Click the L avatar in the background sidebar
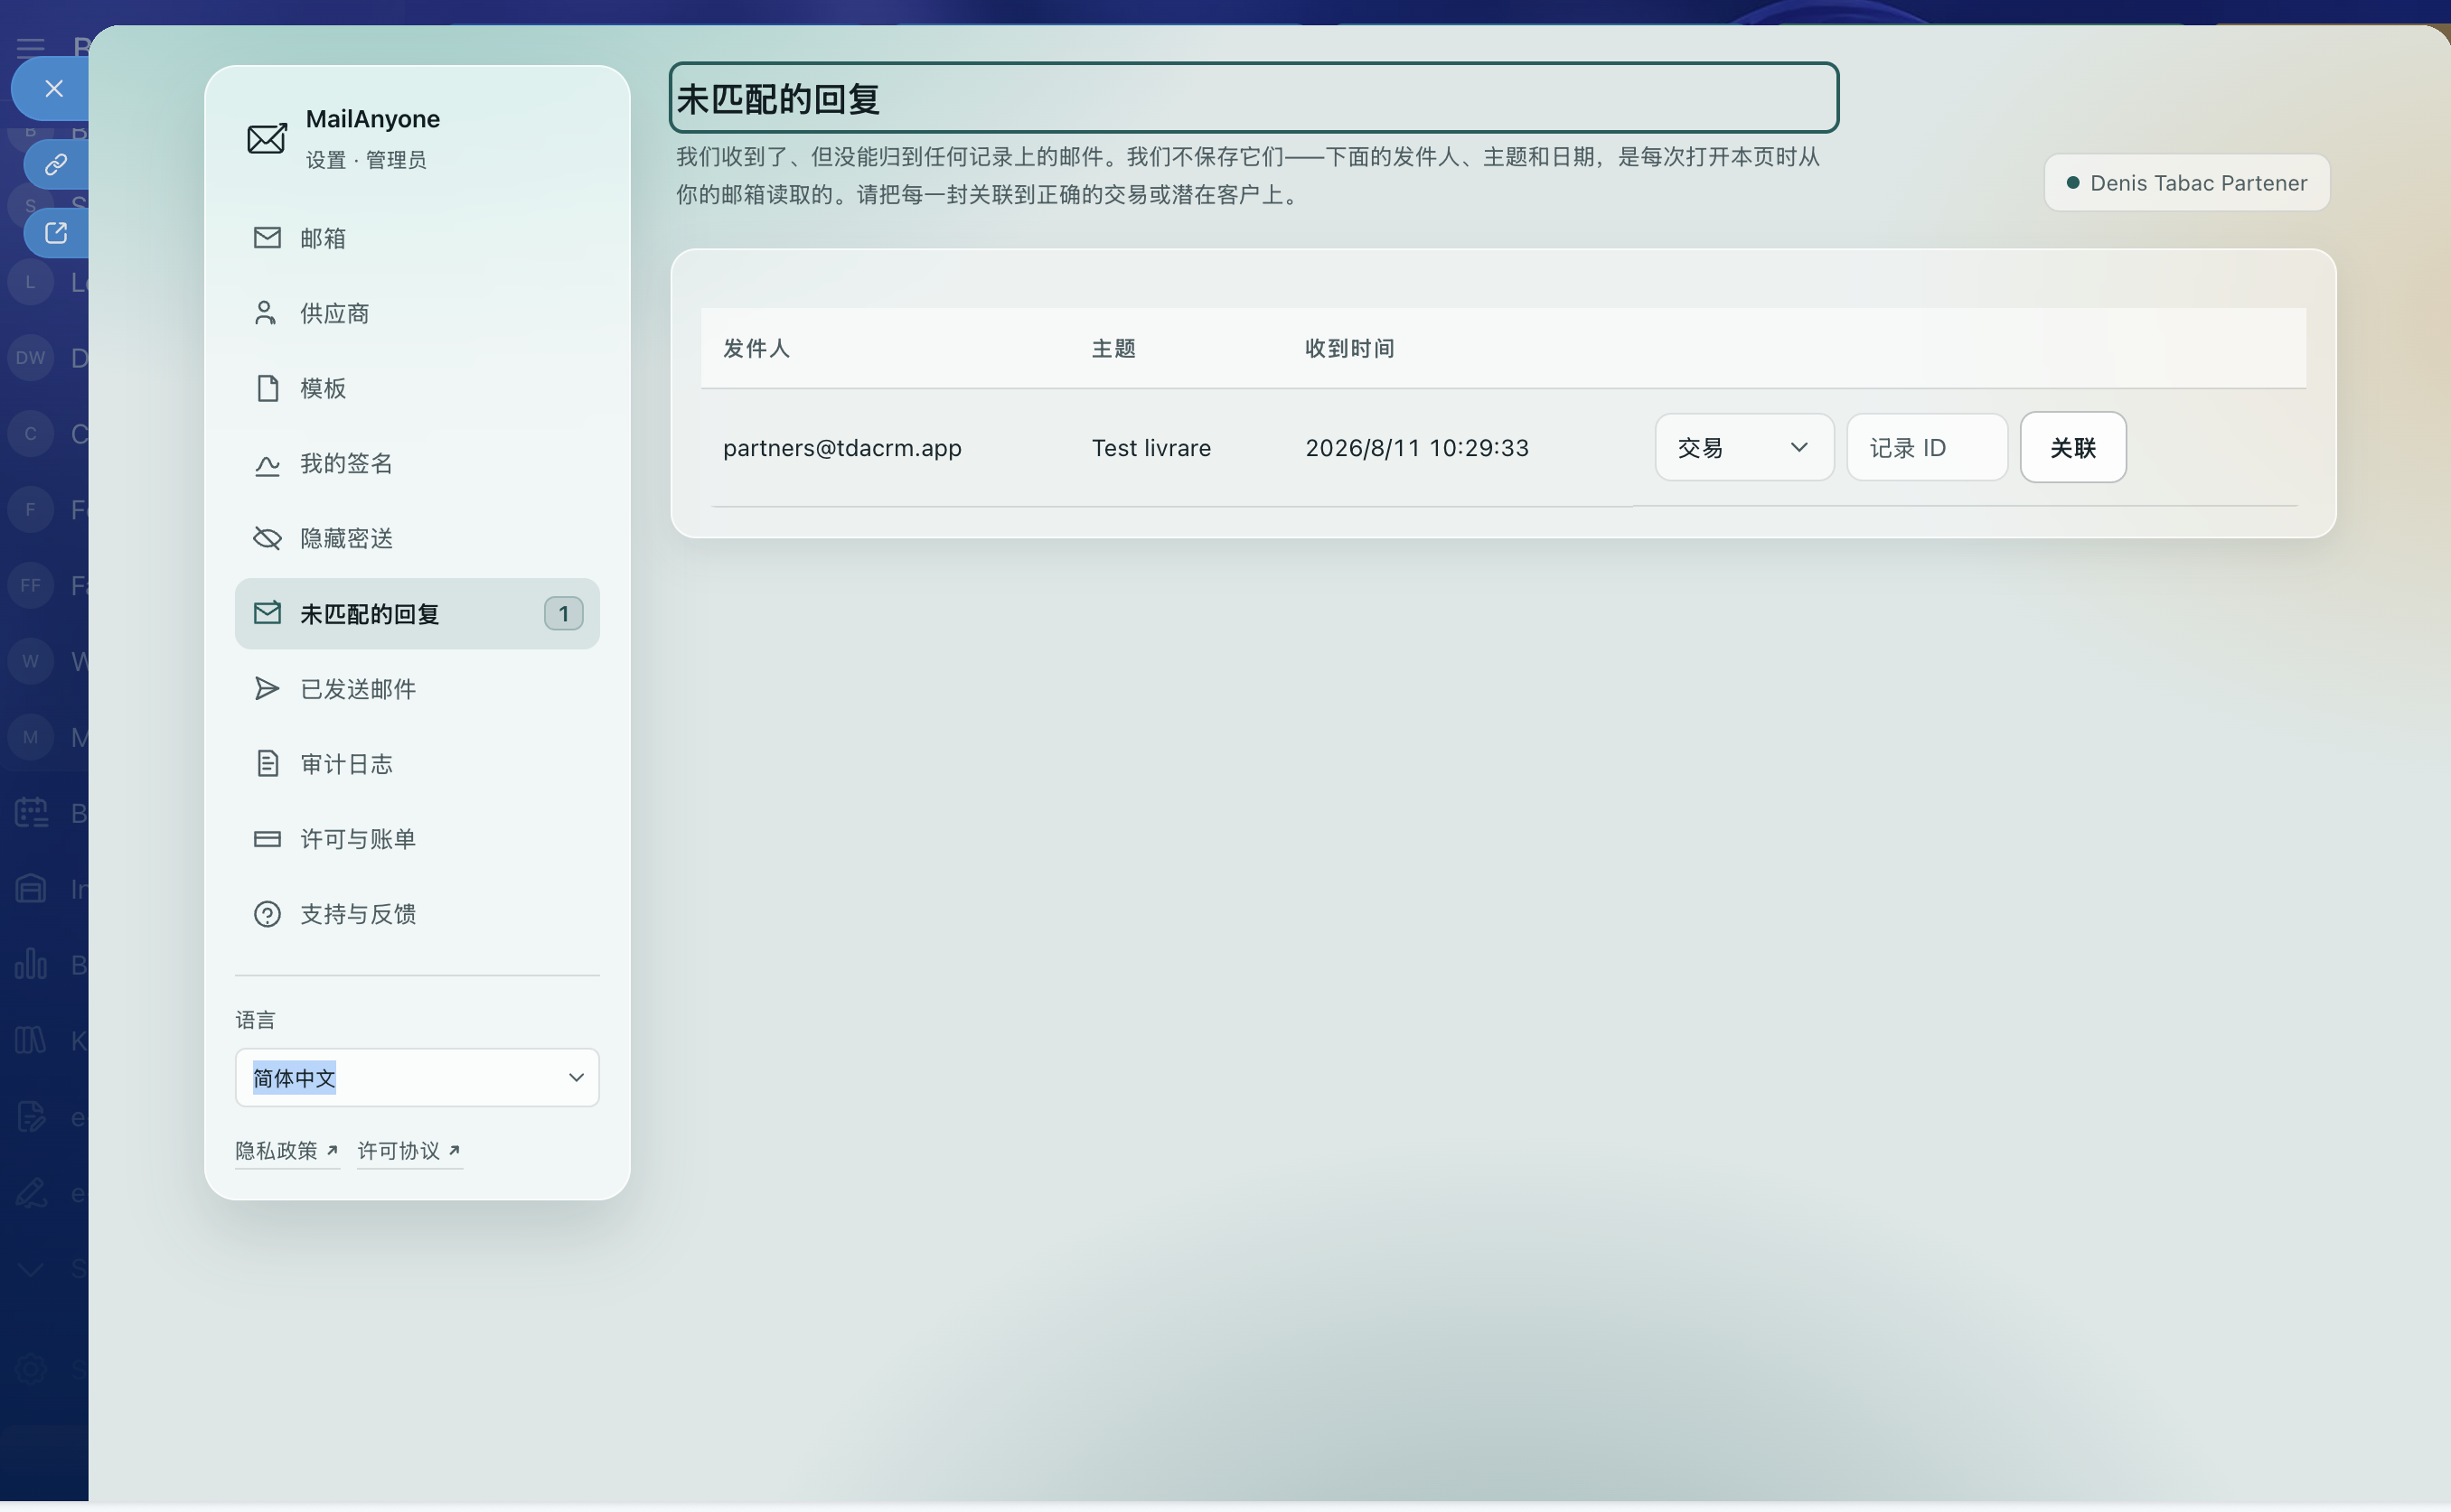This screenshot has width=2451, height=1512. [31, 282]
